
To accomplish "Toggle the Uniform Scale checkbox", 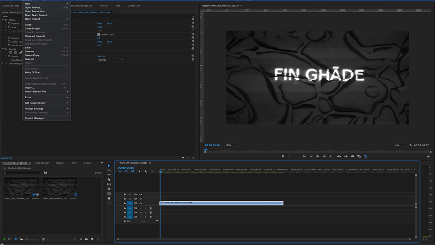I will click(99, 34).
